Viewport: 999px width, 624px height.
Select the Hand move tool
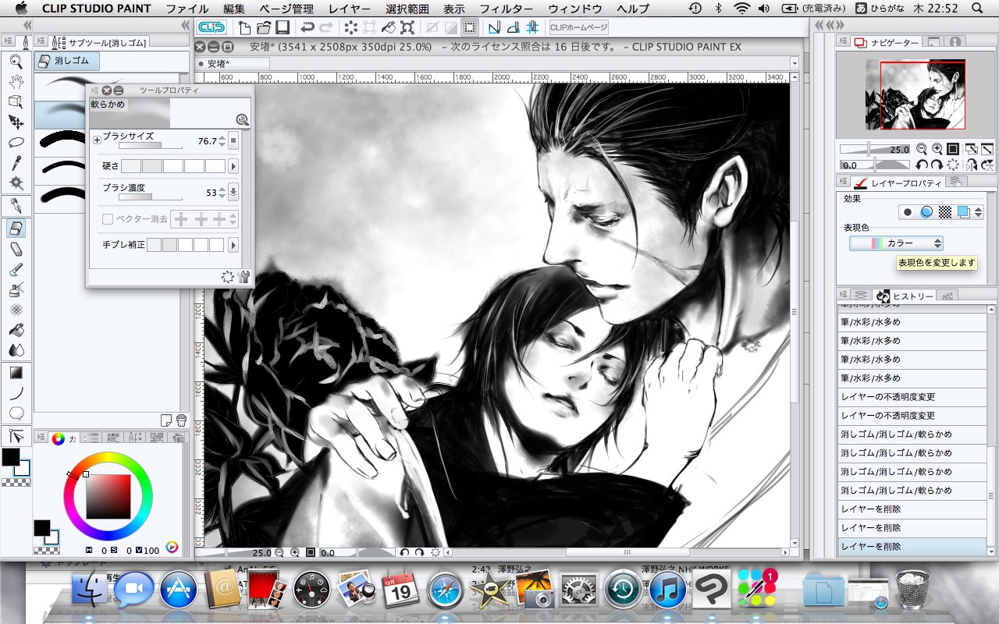16,81
